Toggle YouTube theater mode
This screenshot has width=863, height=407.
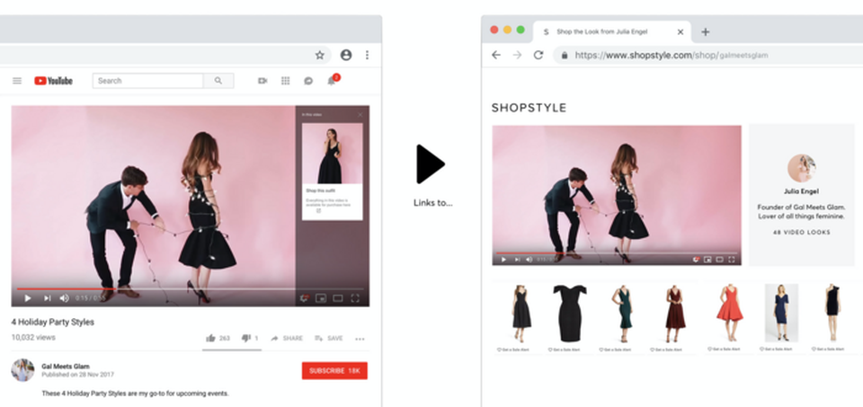[x=338, y=298]
